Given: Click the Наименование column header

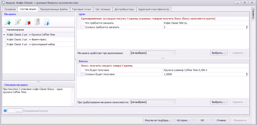Looking at the screenshot, I should (x=40, y=30).
